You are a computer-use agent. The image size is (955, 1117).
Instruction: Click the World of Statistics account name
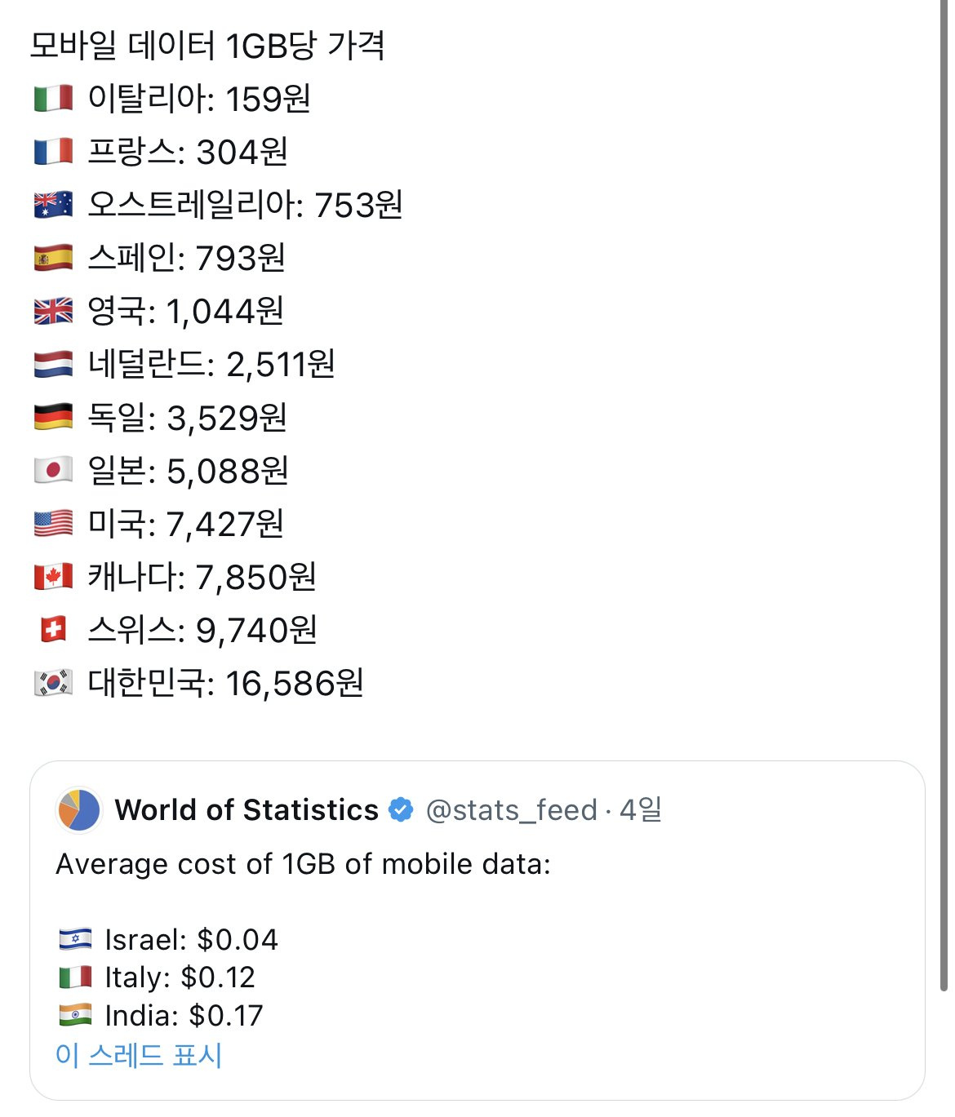tap(247, 810)
